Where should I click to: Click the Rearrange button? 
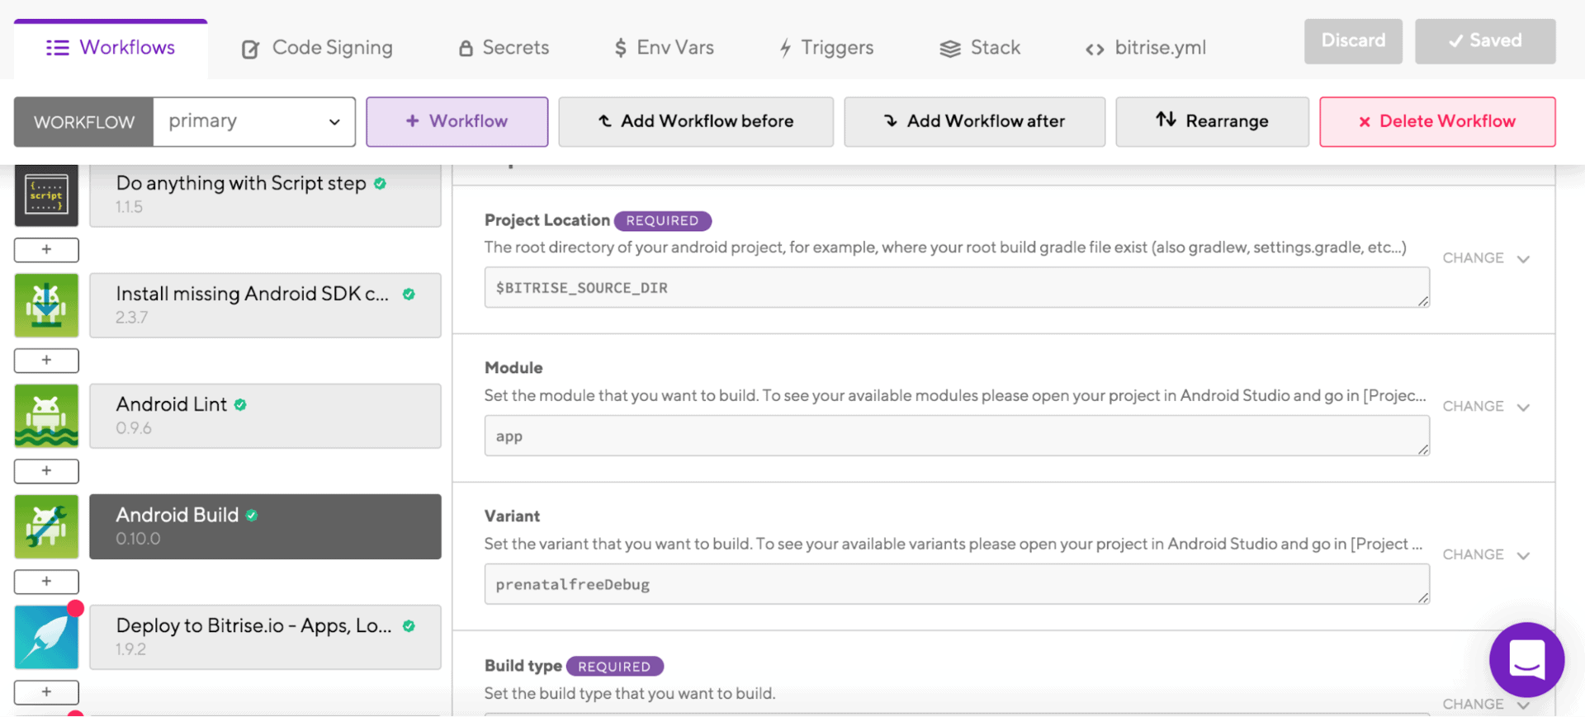[x=1212, y=122]
